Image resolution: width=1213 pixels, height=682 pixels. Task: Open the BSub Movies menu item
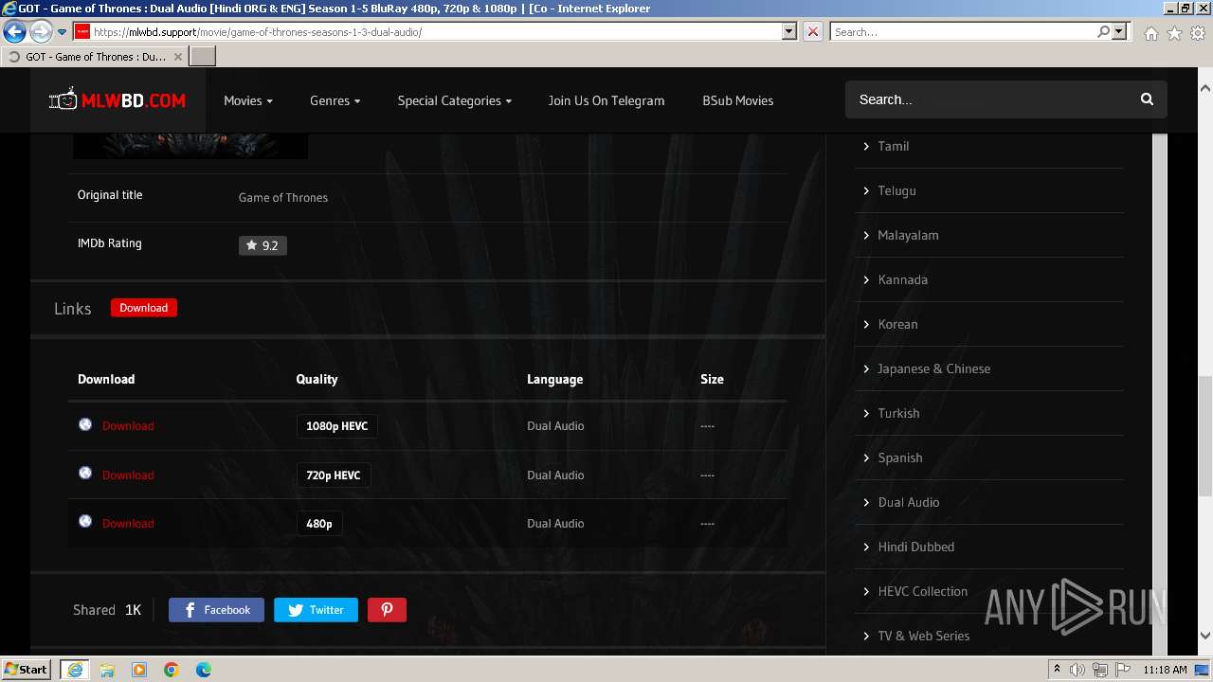point(737,100)
